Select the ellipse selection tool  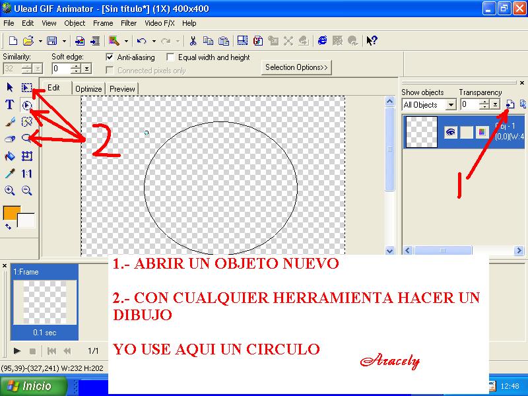click(x=26, y=106)
